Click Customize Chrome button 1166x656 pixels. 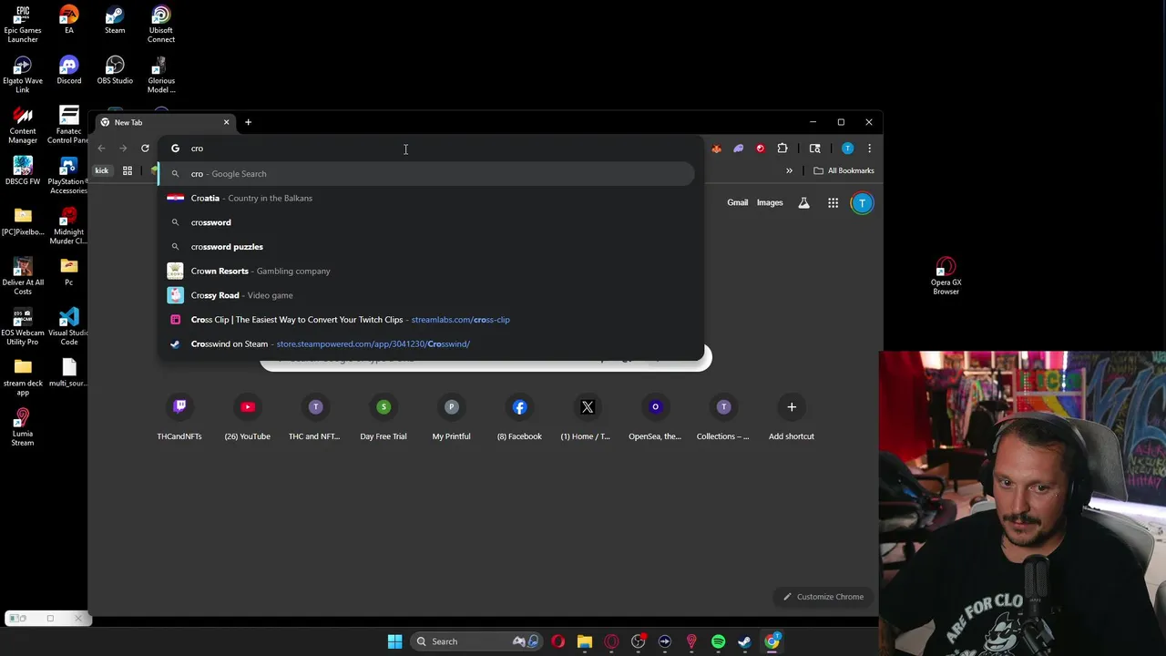click(x=823, y=597)
